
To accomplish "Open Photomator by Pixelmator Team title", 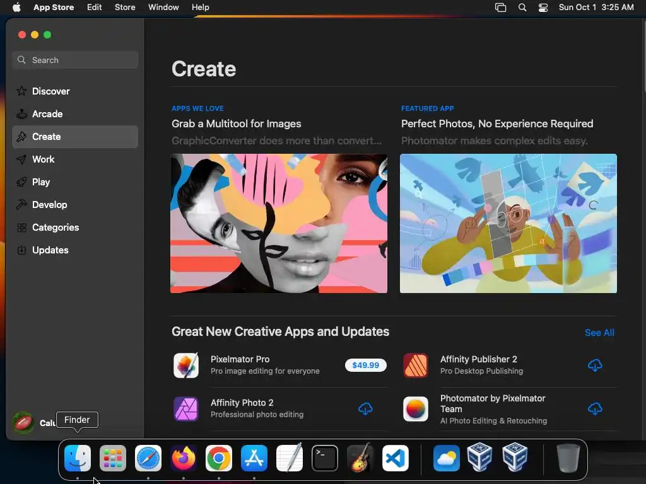I will 493,404.
